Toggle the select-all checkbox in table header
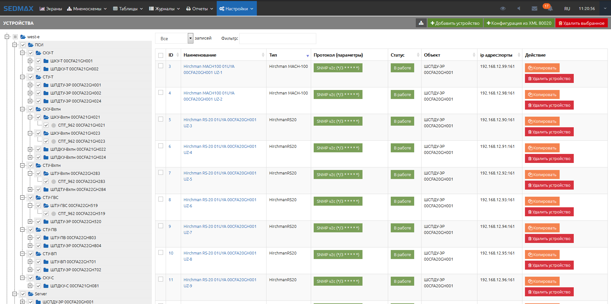This screenshot has height=304, width=611. 161,55
